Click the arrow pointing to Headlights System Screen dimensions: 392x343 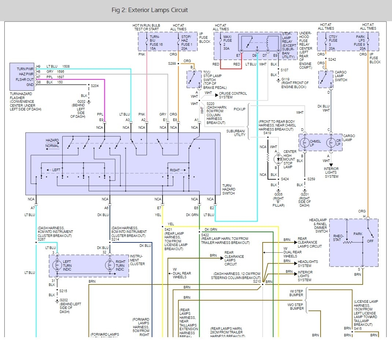tap(296, 263)
